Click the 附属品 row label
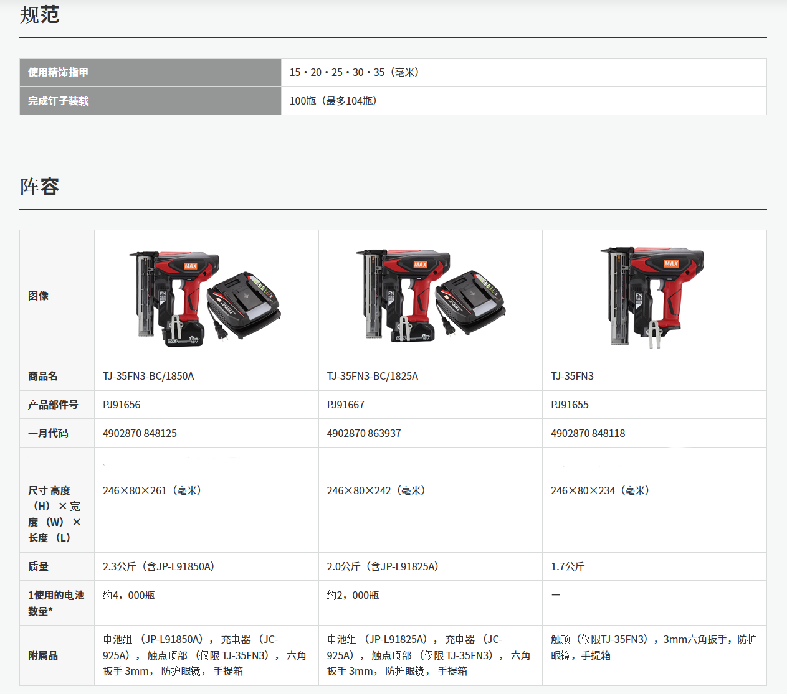787x694 pixels. click(43, 655)
